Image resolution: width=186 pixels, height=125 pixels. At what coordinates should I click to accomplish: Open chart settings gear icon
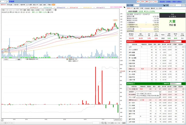pyautogui.click(x=55, y=10)
